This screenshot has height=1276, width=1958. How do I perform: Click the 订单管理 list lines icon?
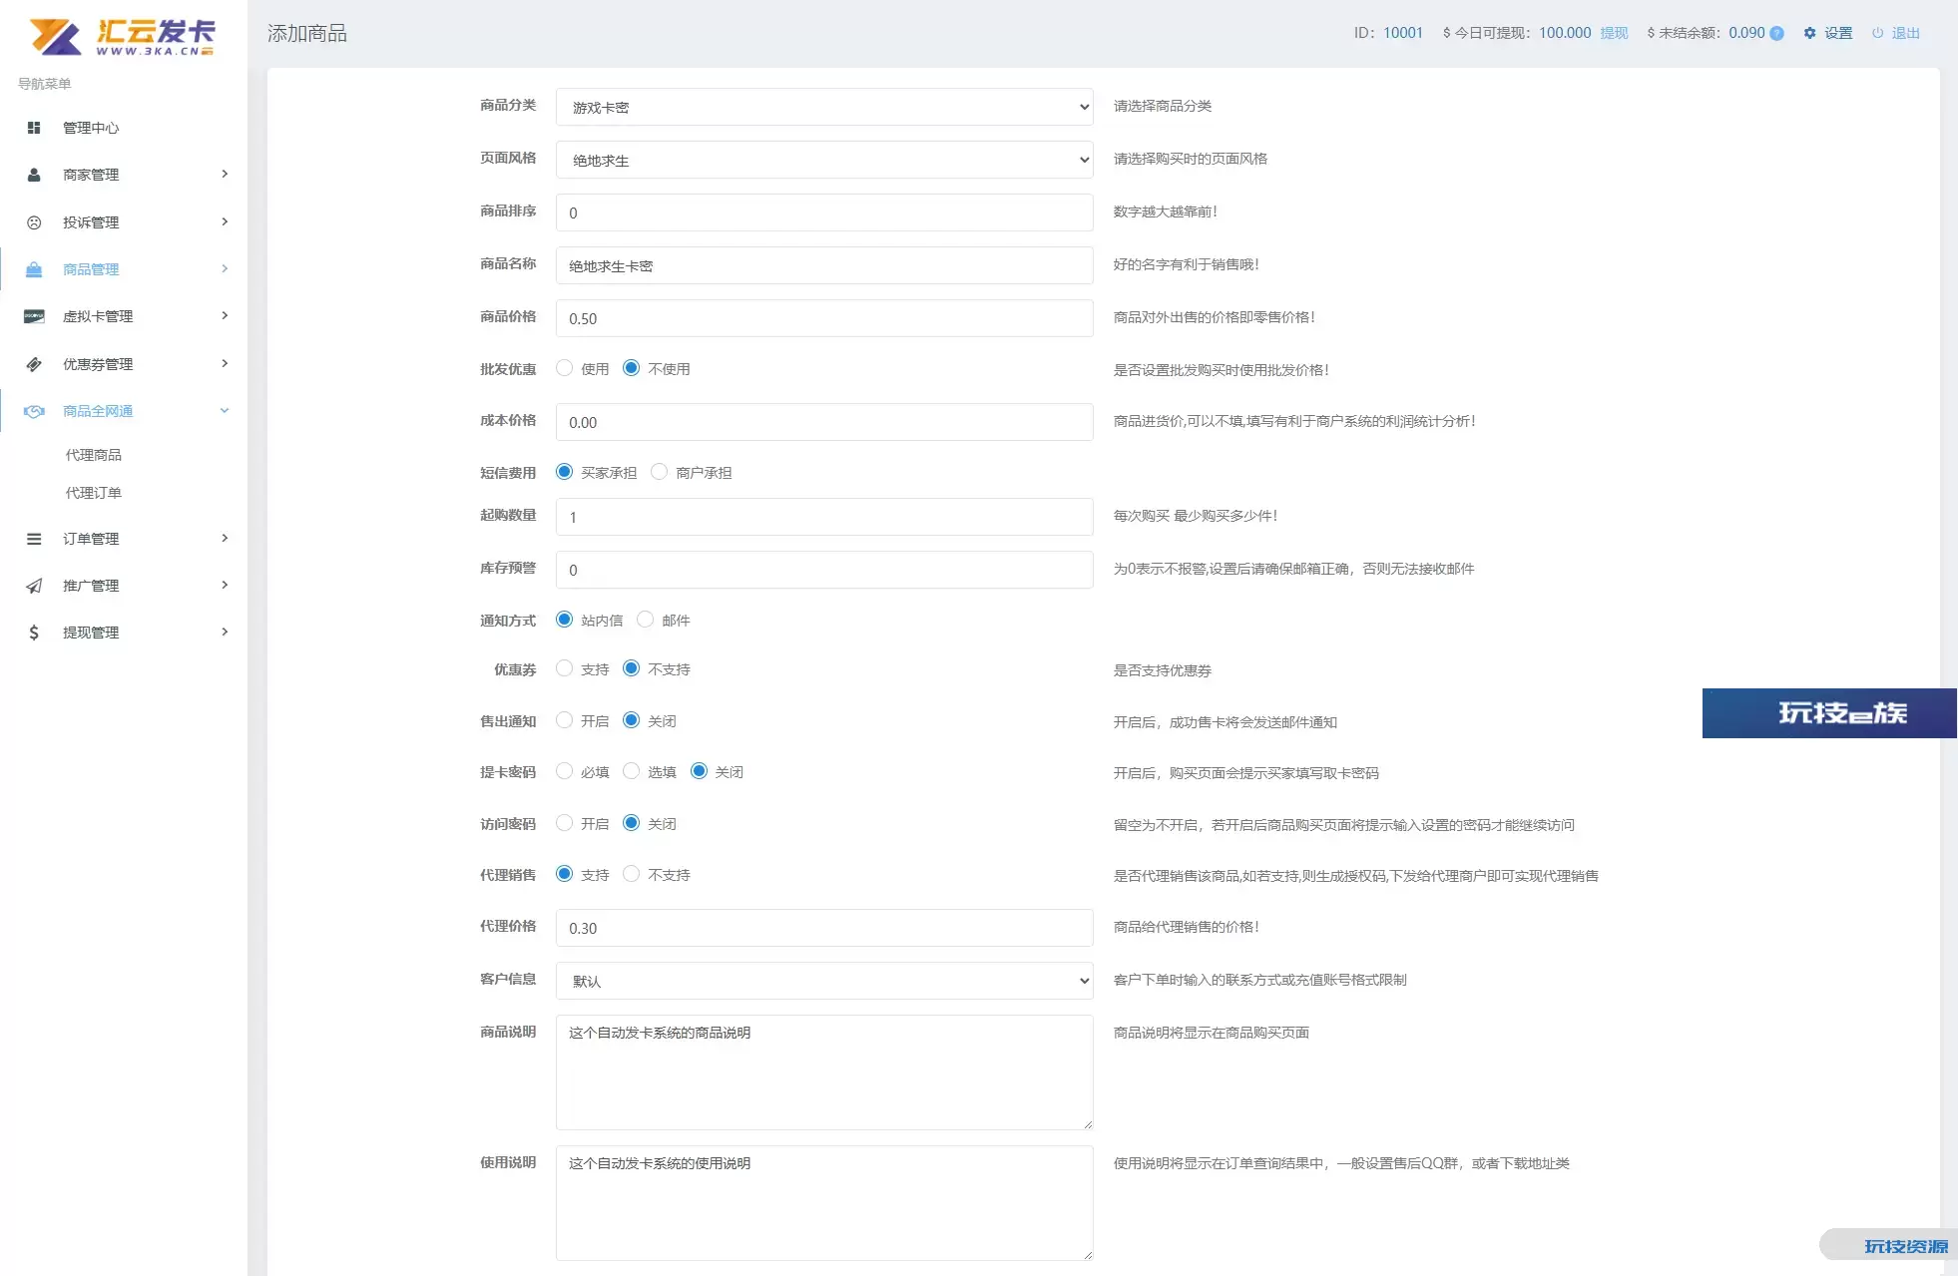pyautogui.click(x=34, y=539)
